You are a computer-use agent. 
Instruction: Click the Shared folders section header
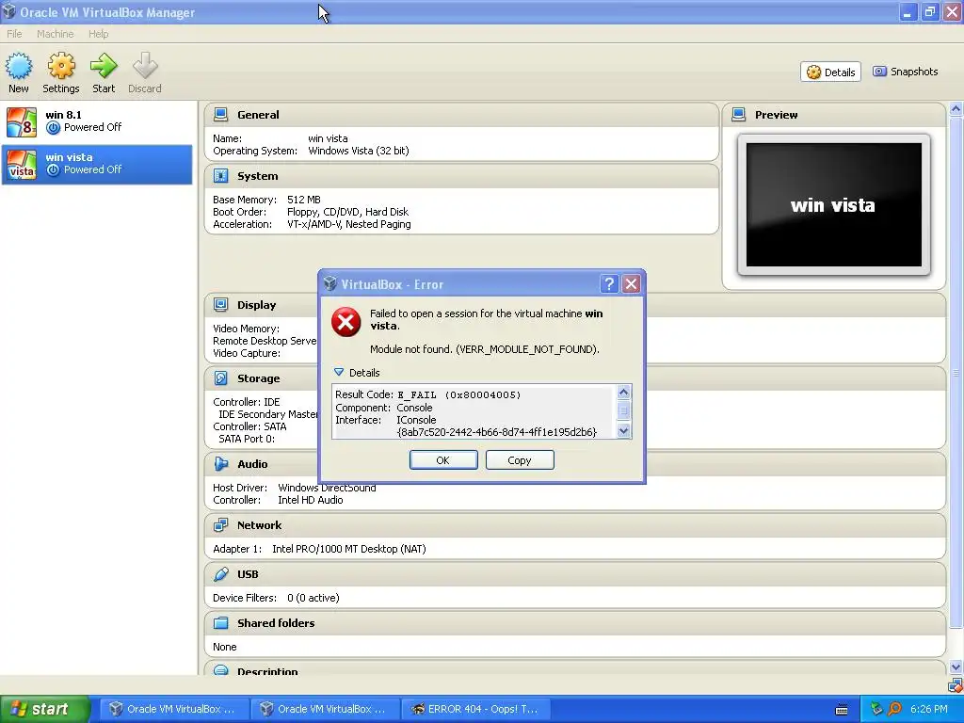pyautogui.click(x=575, y=623)
